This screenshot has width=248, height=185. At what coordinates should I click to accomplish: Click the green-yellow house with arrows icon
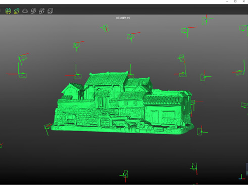pos(17,11)
